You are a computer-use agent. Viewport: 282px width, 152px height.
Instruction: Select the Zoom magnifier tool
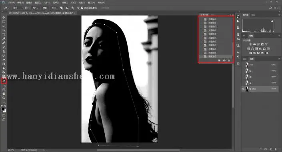[4, 98]
